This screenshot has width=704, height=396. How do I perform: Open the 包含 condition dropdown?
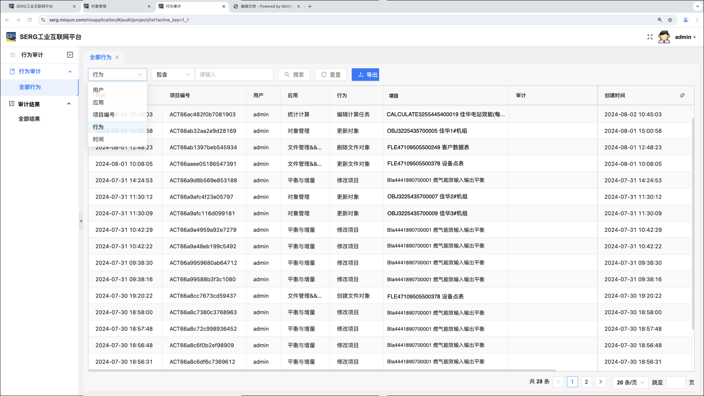(x=173, y=74)
